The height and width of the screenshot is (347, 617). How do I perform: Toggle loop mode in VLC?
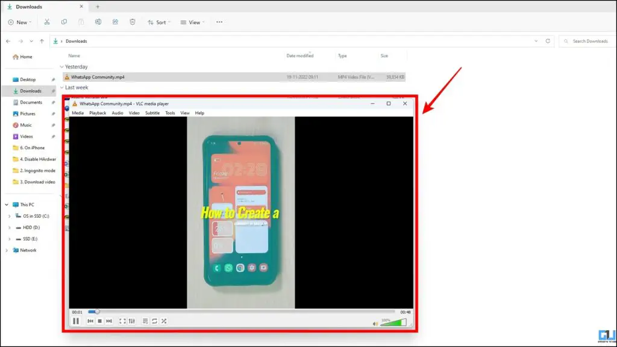click(155, 321)
